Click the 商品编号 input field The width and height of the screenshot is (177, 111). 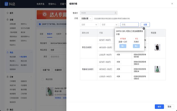click(58, 43)
